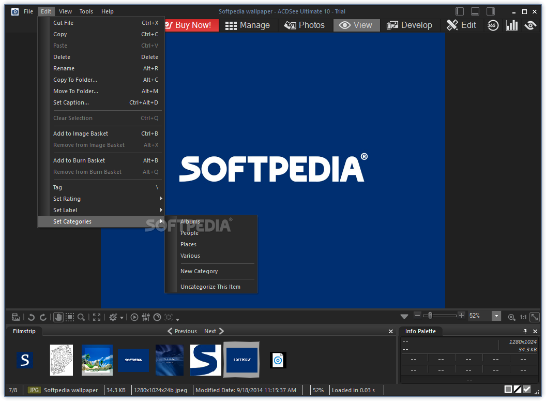Select Copy To Folder... menu entry

click(101, 80)
